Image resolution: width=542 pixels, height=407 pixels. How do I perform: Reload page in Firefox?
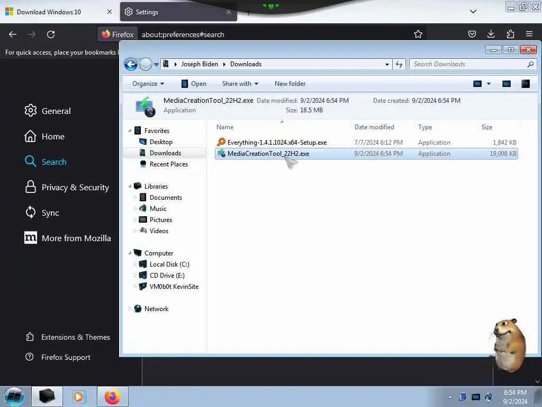point(51,34)
